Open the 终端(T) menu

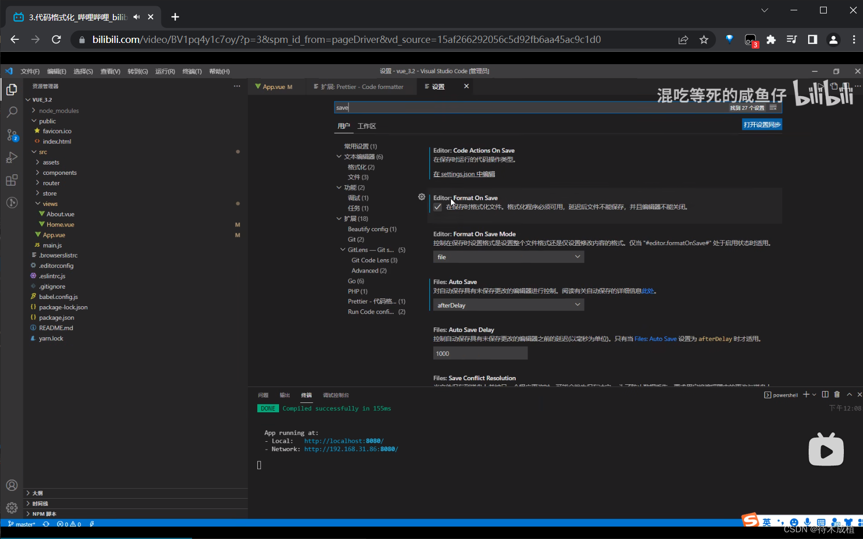coord(192,71)
